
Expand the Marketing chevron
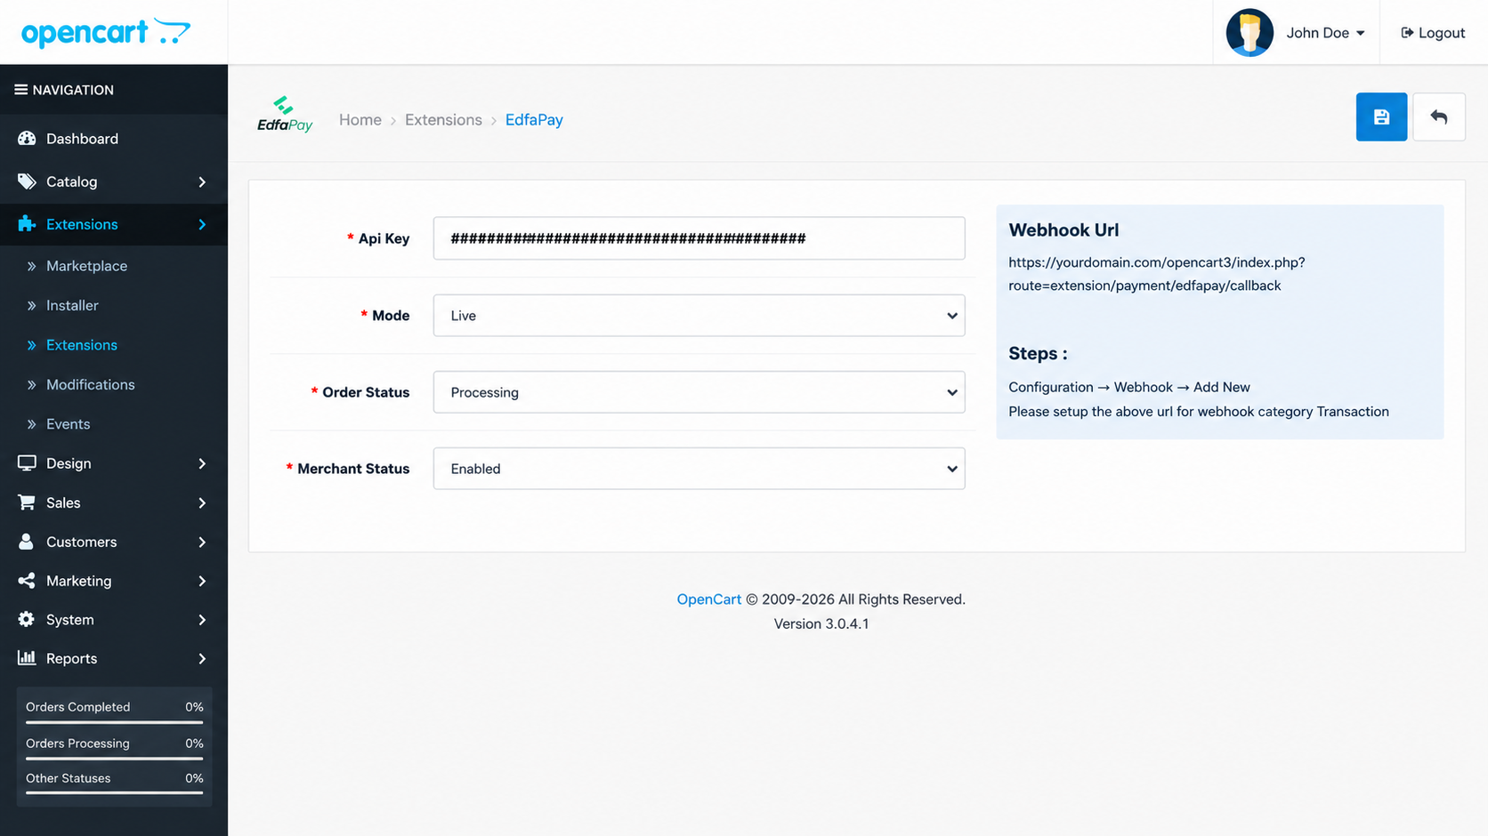coord(202,581)
